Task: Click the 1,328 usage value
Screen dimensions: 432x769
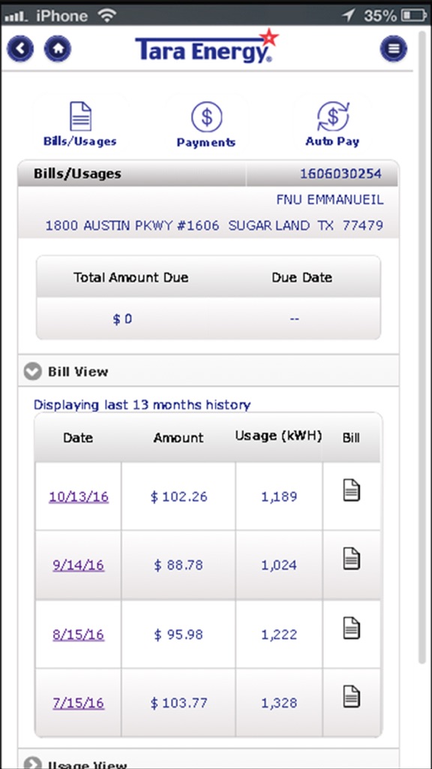Action: coord(279,703)
